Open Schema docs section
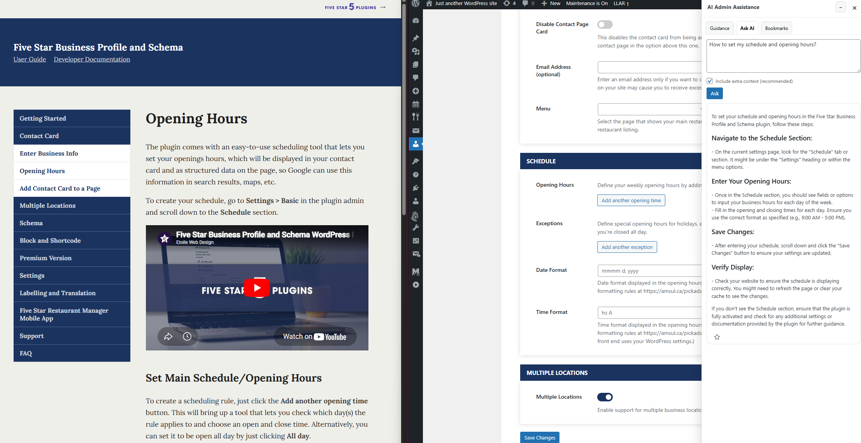The image size is (861, 443). pyautogui.click(x=72, y=223)
